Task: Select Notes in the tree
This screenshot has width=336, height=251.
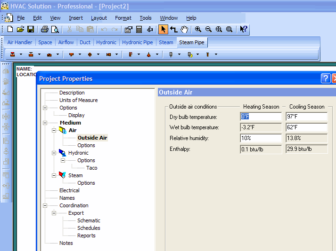Action: (66, 243)
